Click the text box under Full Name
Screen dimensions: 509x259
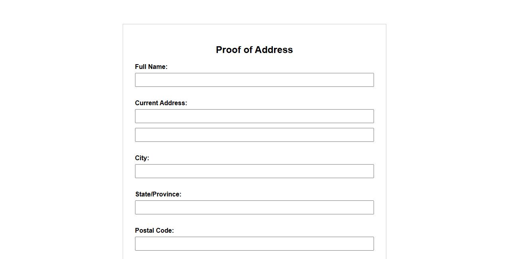(x=254, y=80)
